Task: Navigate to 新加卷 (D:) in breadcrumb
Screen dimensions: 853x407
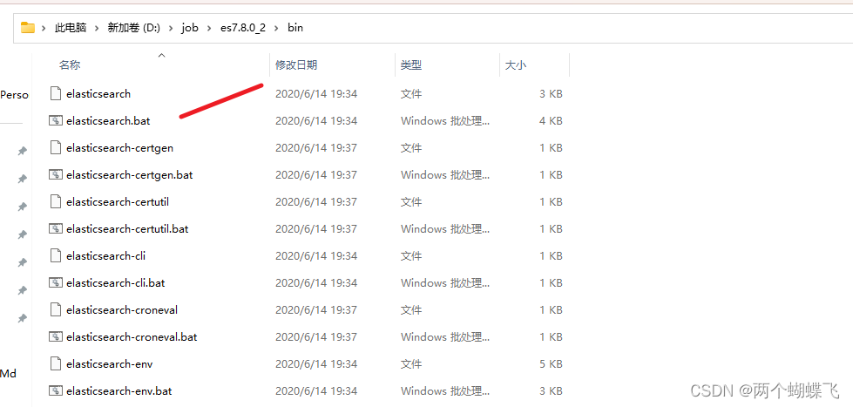Action: coord(134,27)
